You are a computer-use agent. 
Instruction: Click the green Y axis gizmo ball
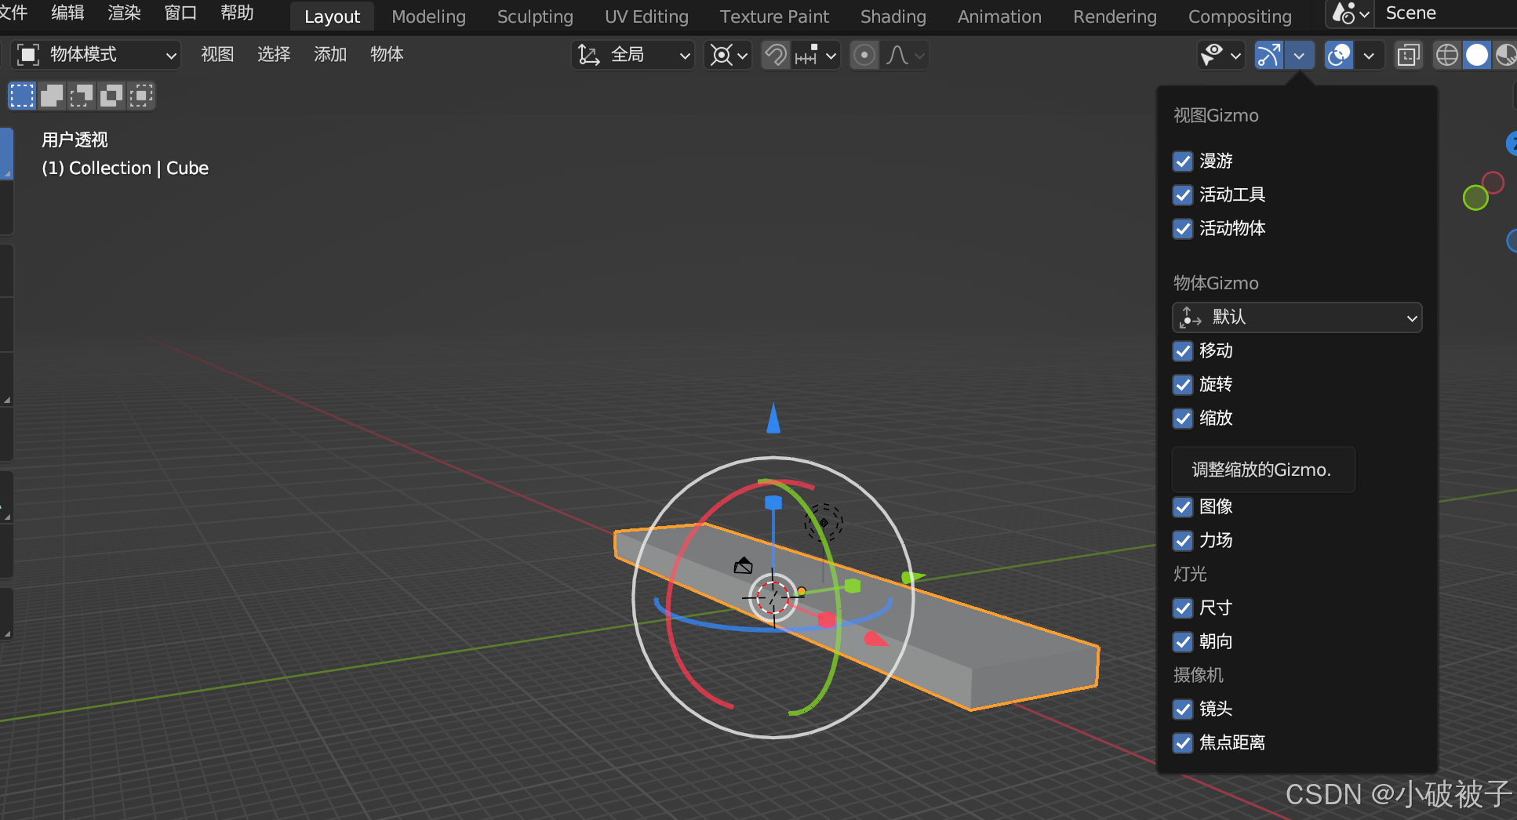click(1475, 198)
